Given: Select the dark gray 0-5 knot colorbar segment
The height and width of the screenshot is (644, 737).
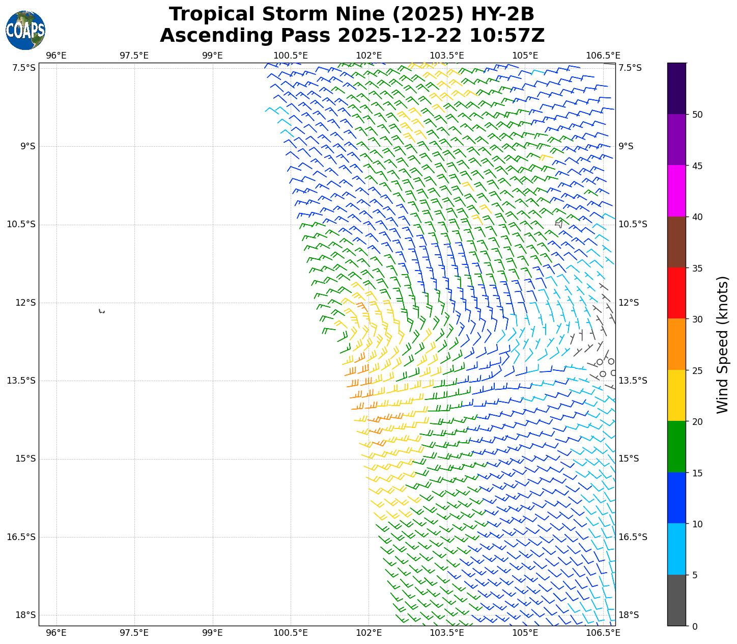Looking at the screenshot, I should [676, 600].
